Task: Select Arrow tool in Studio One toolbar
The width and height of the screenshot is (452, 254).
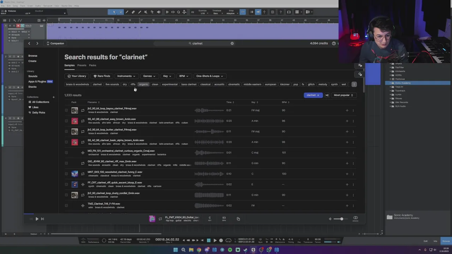Action: pos(114,12)
